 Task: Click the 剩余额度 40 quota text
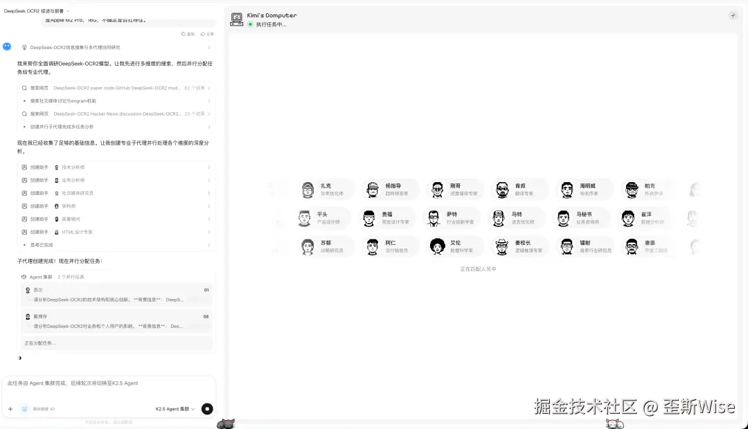point(44,409)
